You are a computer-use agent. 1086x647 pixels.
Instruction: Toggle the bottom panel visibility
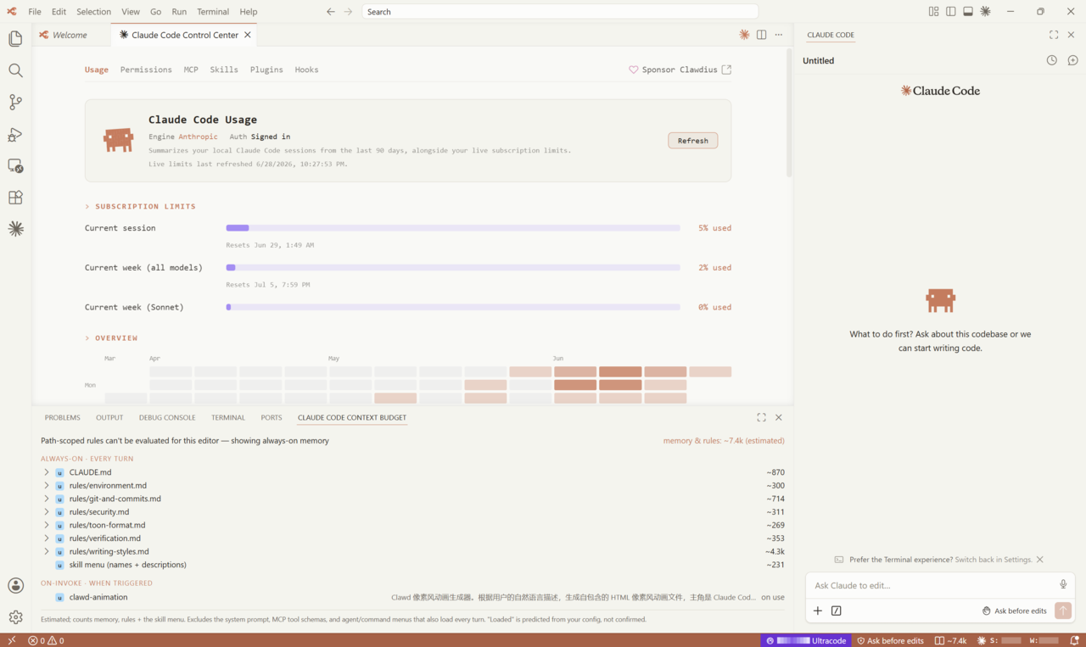[968, 12]
